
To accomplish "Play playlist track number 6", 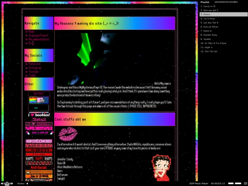I will (224, 27).
